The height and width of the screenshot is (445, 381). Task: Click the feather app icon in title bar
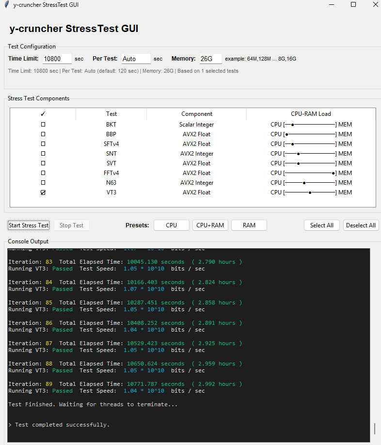point(7,4)
